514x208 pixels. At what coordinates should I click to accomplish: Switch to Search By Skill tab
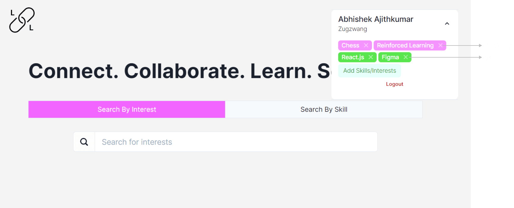pyautogui.click(x=324, y=109)
